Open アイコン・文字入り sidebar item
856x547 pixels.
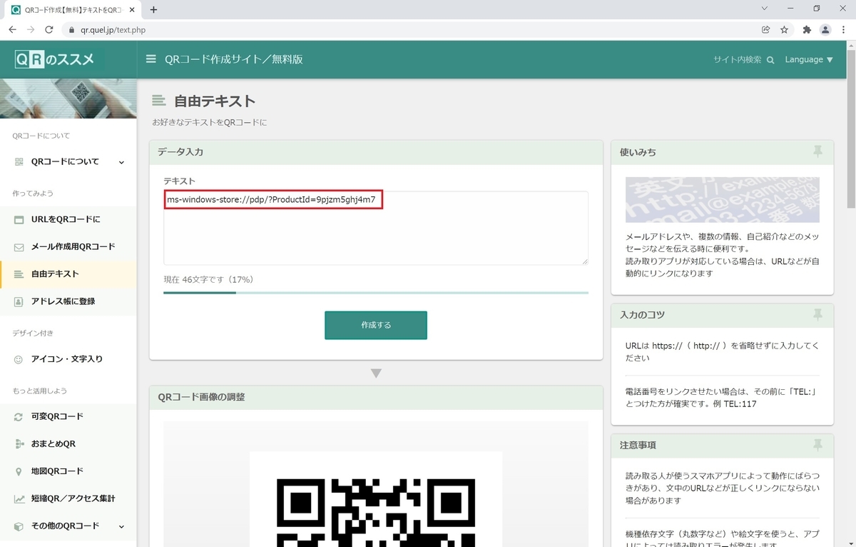(x=68, y=359)
